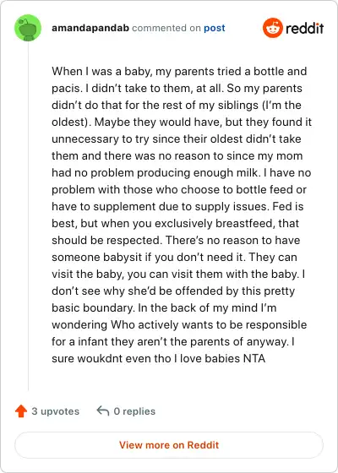Viewport: 338px width, 473px height.
Task: Click the "3 upvotes" count label
Action: coord(56,411)
